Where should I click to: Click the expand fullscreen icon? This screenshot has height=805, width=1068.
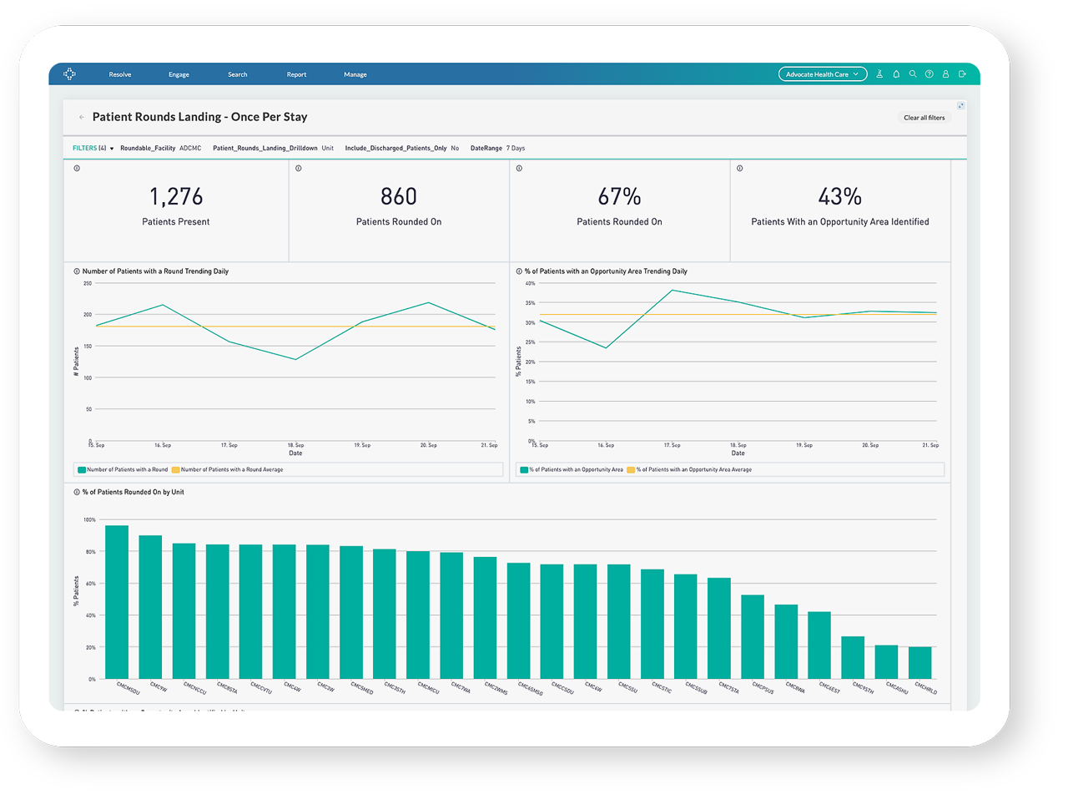point(960,105)
